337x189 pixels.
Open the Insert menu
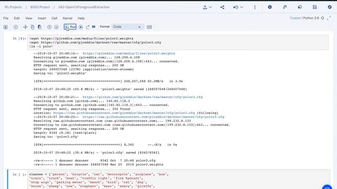click(x=42, y=18)
